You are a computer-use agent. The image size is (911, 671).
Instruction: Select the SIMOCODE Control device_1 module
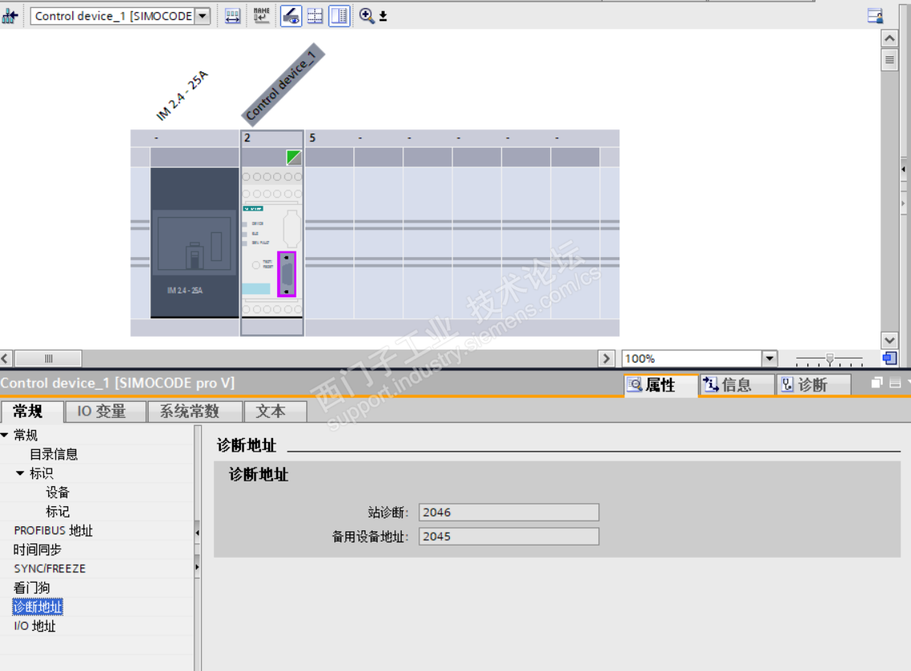272,242
